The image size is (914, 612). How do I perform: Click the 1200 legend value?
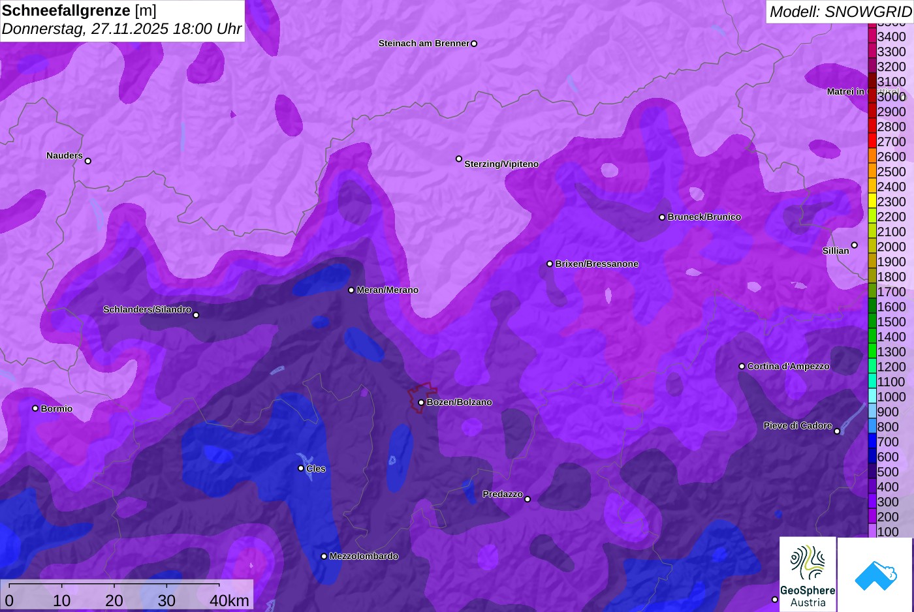[892, 367]
